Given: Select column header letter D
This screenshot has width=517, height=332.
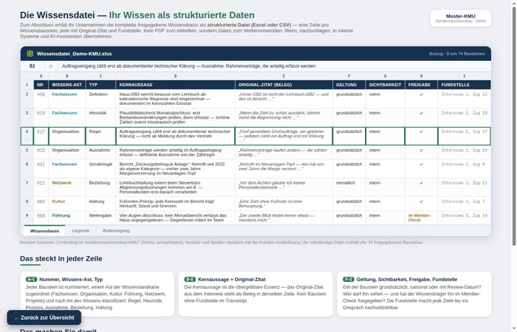Looking at the screenshot, I should (x=176, y=76).
